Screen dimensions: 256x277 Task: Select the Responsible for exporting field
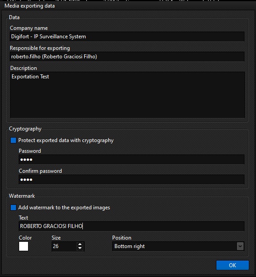(x=127, y=57)
